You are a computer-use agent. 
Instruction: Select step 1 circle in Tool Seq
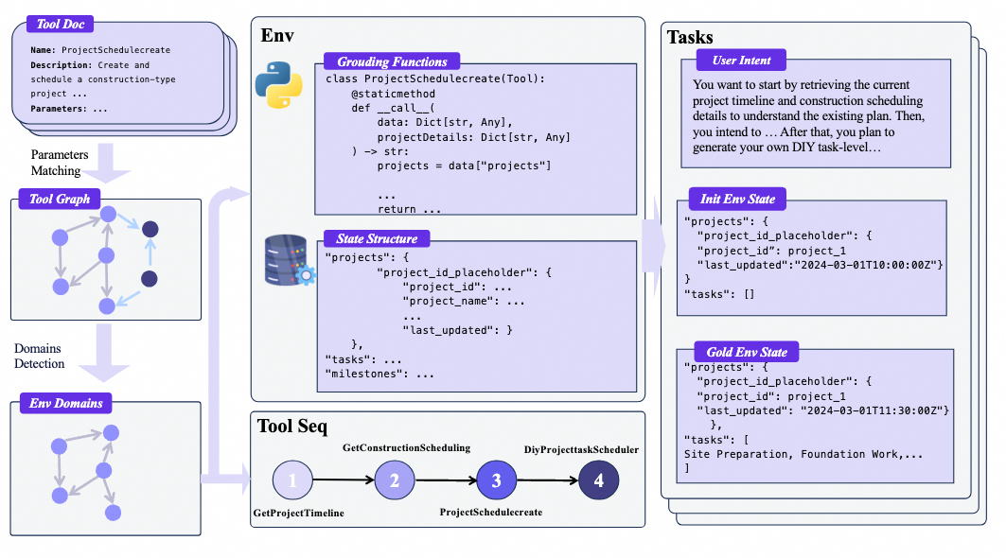point(292,480)
